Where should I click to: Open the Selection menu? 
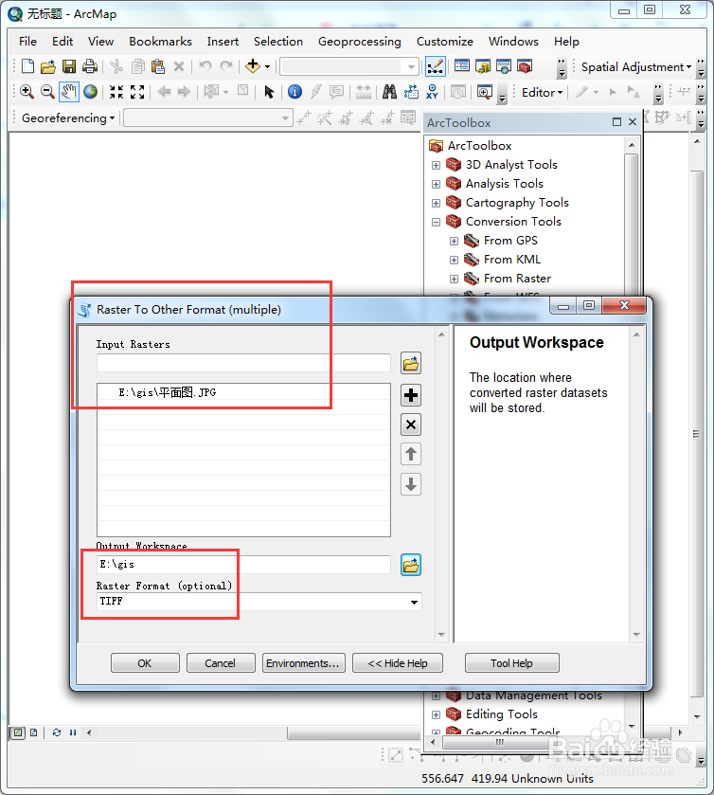(x=278, y=42)
